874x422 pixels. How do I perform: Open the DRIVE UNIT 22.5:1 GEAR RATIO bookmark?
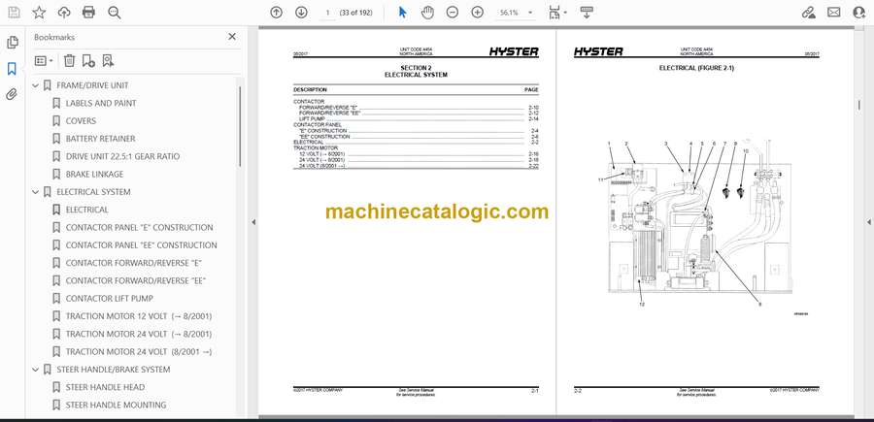[x=122, y=156]
